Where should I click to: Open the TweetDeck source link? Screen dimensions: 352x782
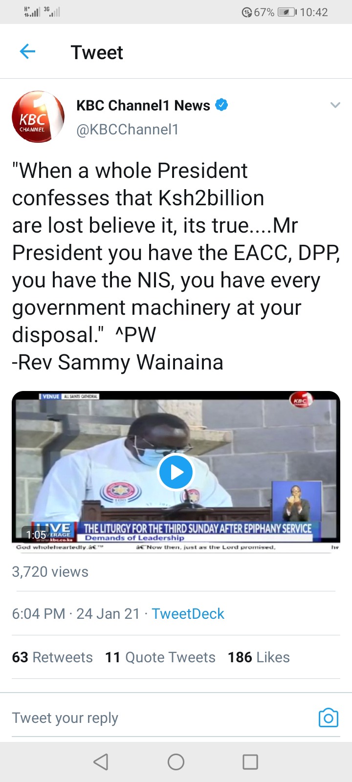click(188, 613)
